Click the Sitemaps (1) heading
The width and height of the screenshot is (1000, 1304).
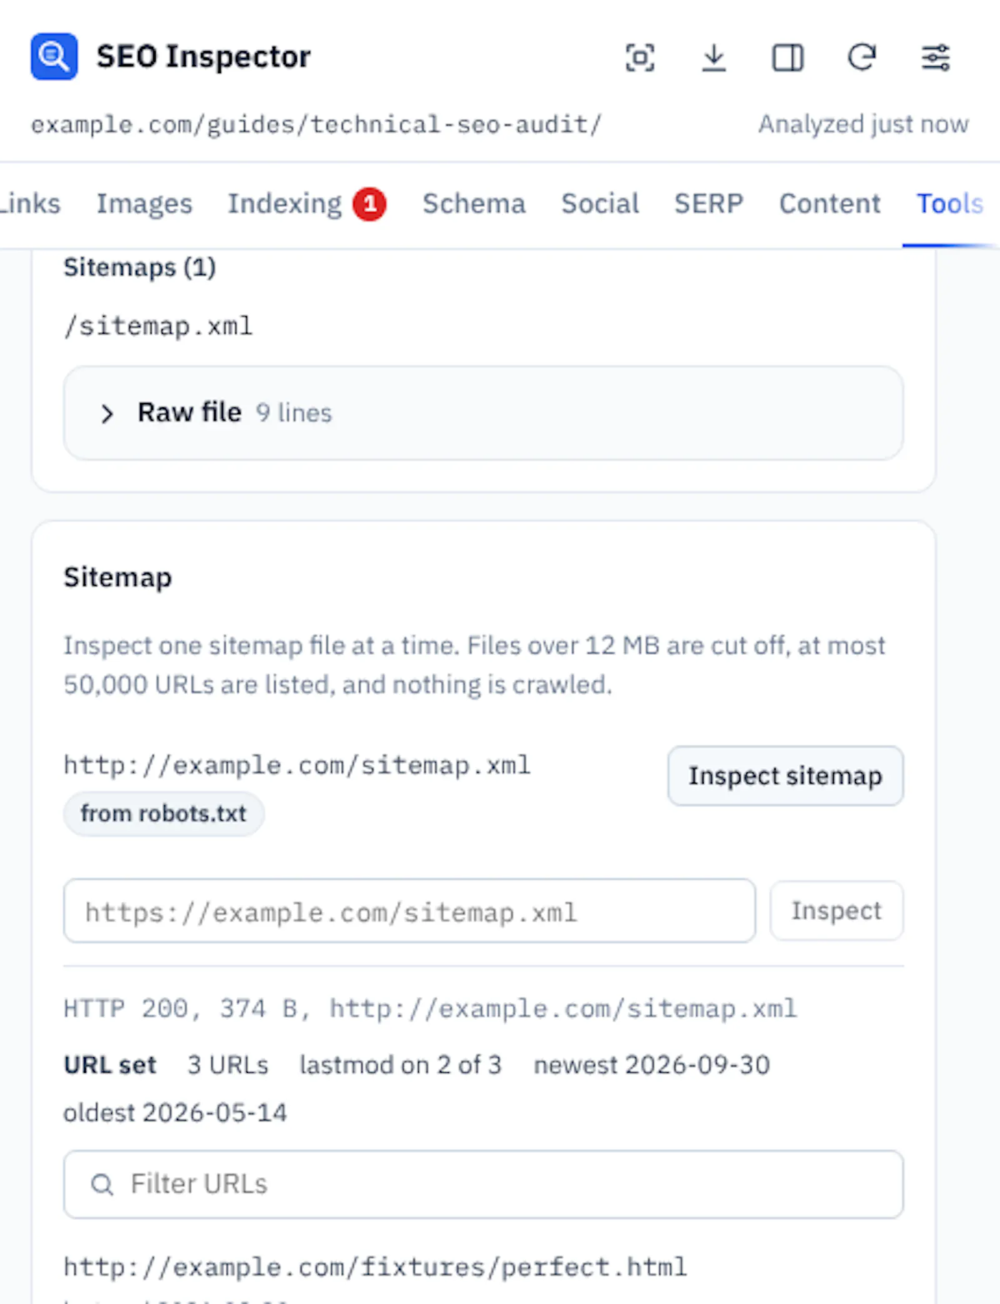140,268
